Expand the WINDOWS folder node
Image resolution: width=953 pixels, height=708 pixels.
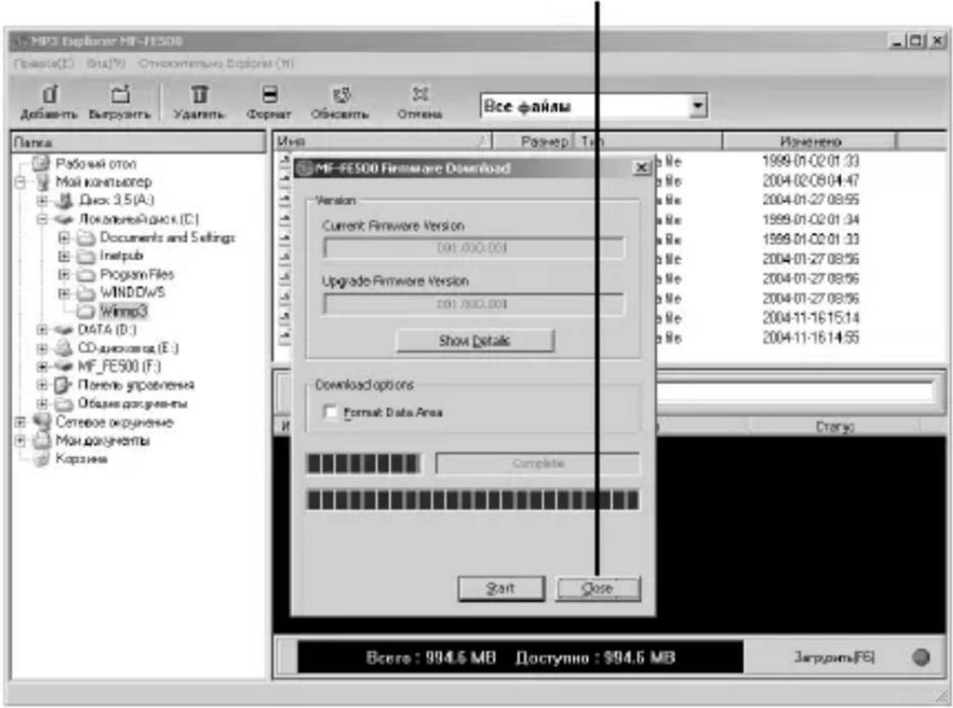click(63, 293)
